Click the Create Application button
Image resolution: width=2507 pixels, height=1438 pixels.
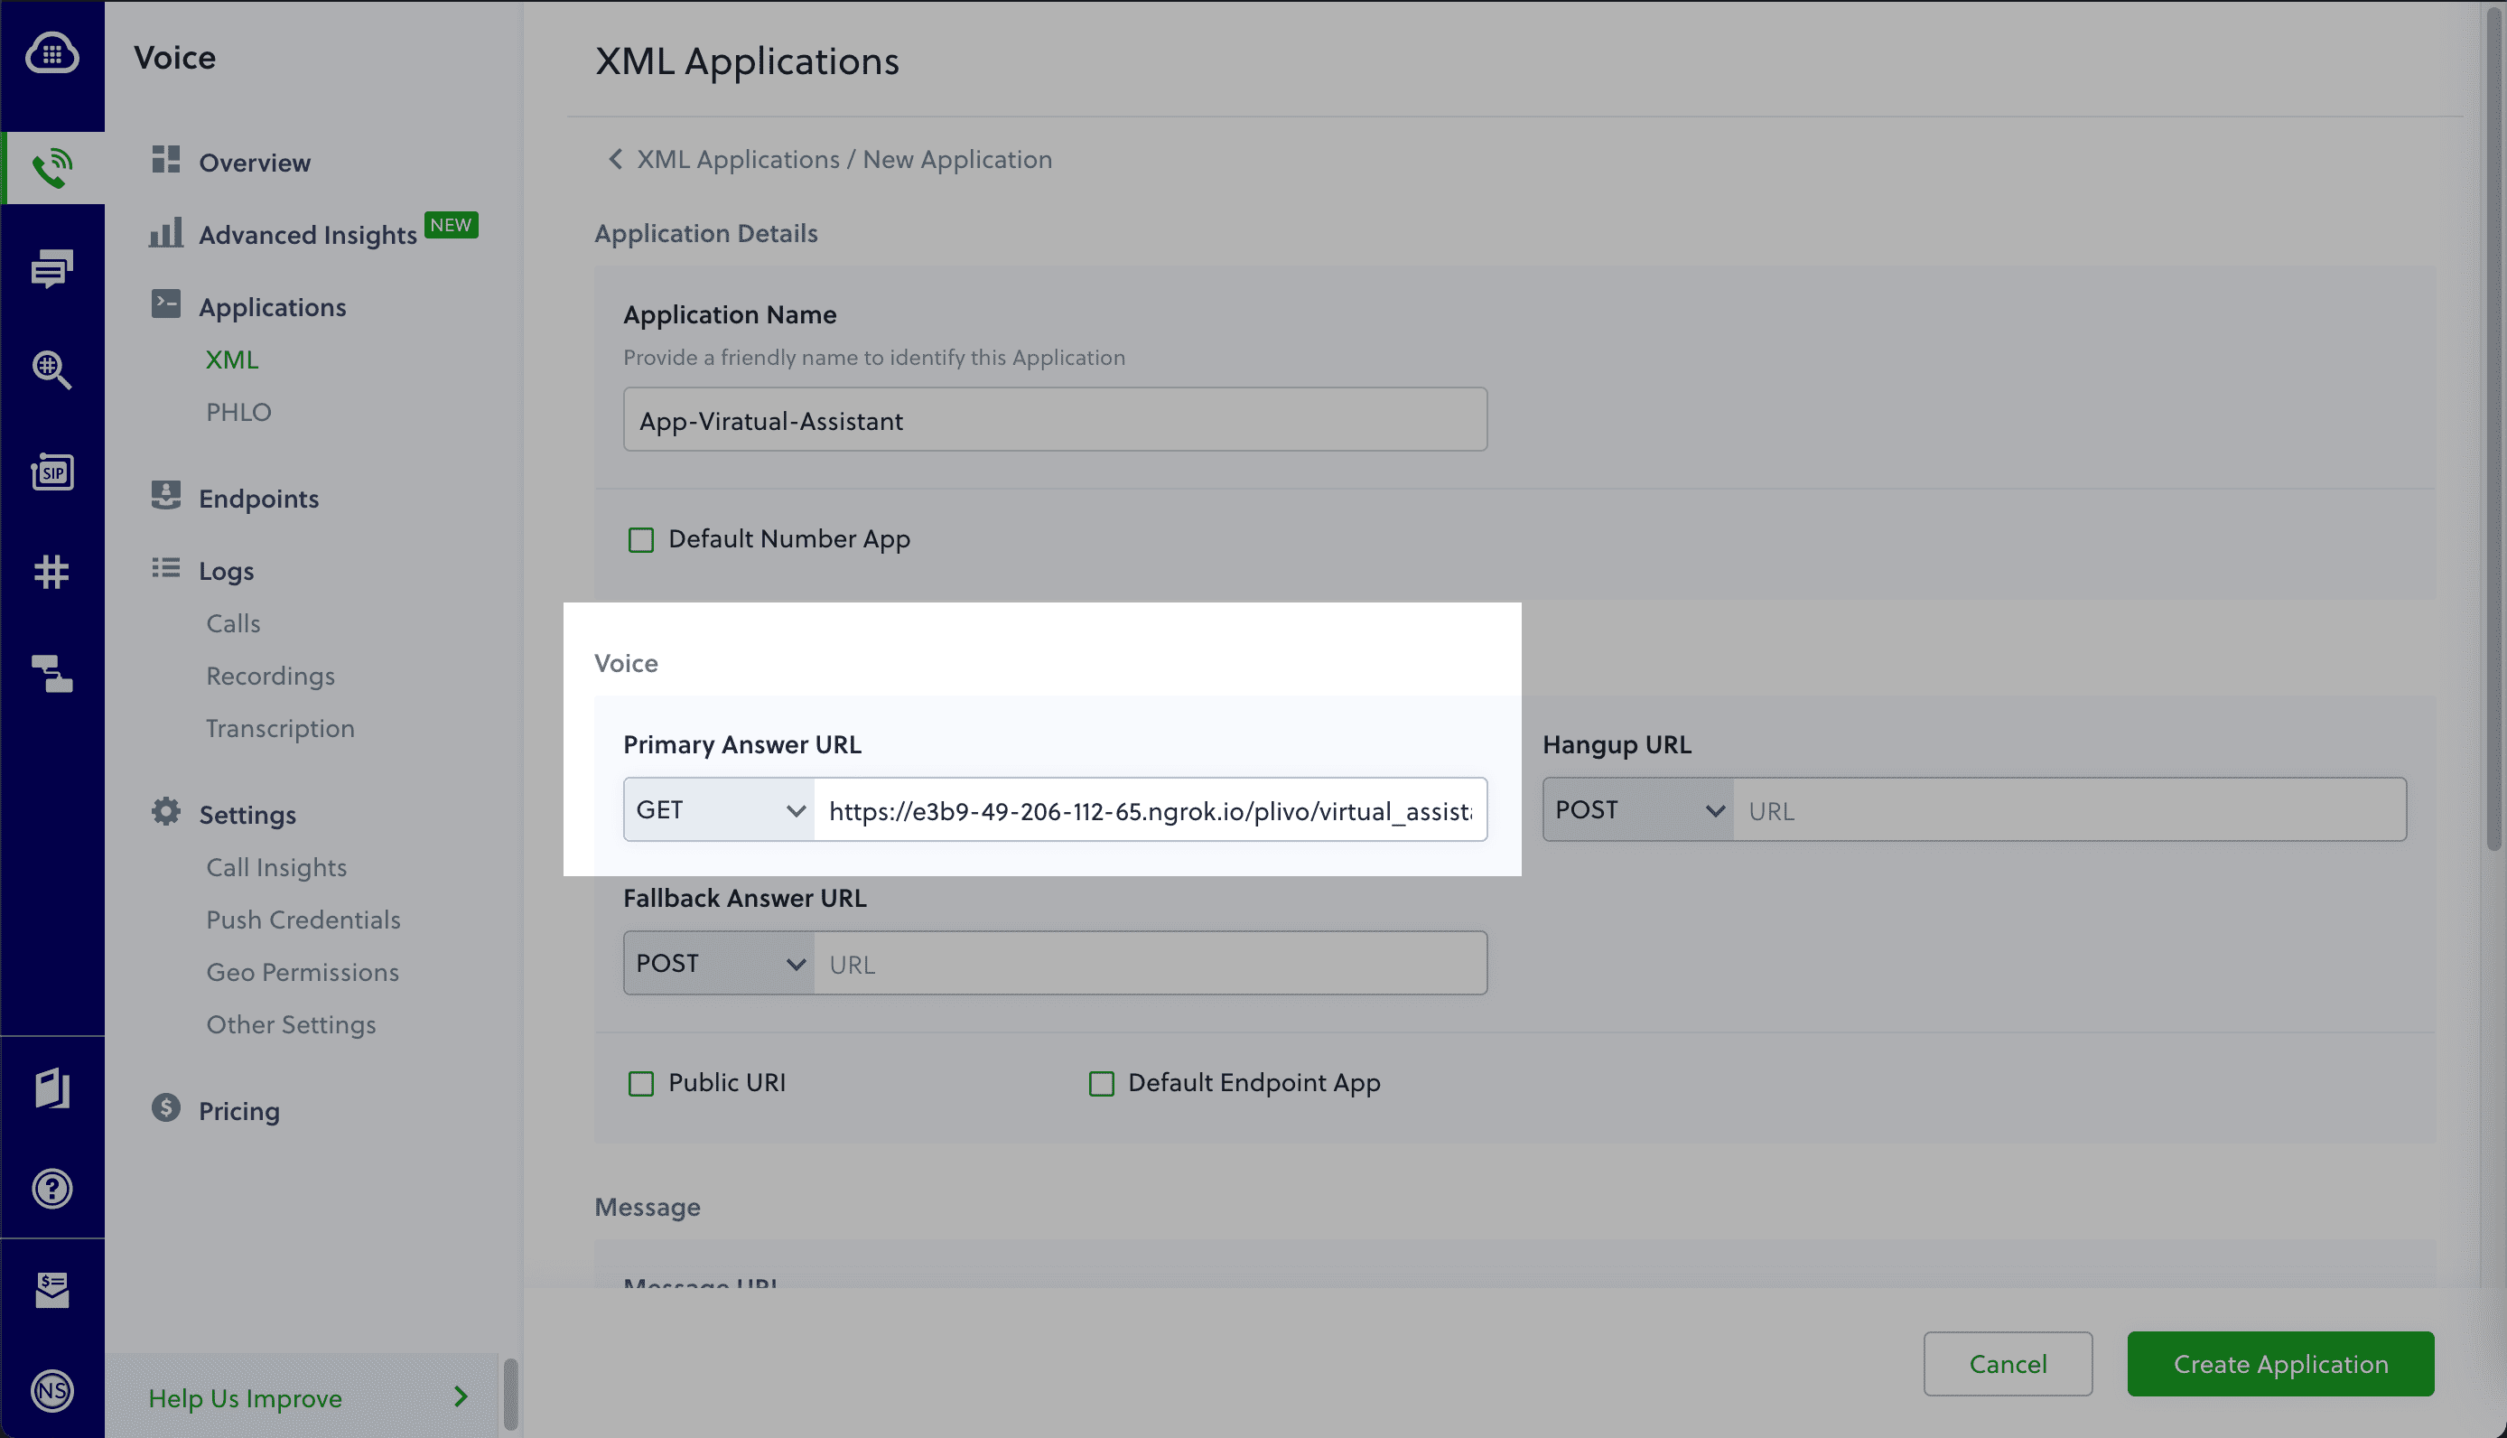tap(2281, 1364)
